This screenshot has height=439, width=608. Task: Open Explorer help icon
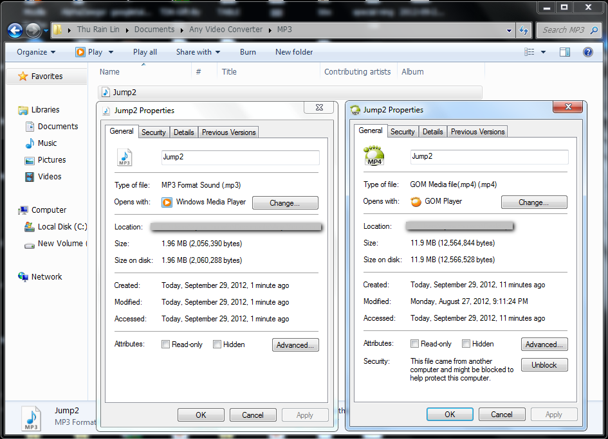coord(588,52)
